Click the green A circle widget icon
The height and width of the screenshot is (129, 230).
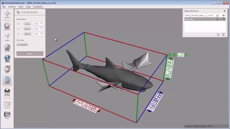tap(174, 55)
